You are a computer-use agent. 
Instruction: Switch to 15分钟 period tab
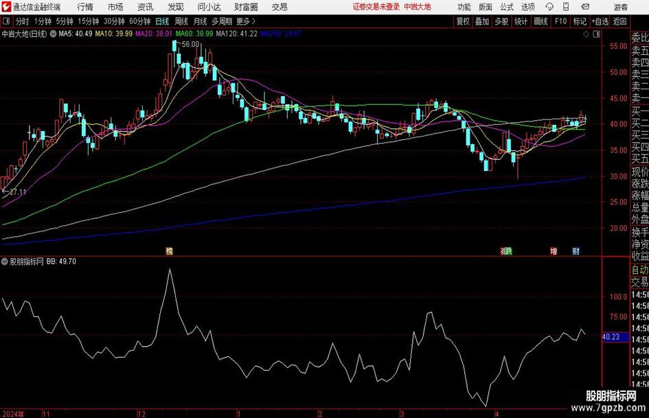pyautogui.click(x=88, y=21)
